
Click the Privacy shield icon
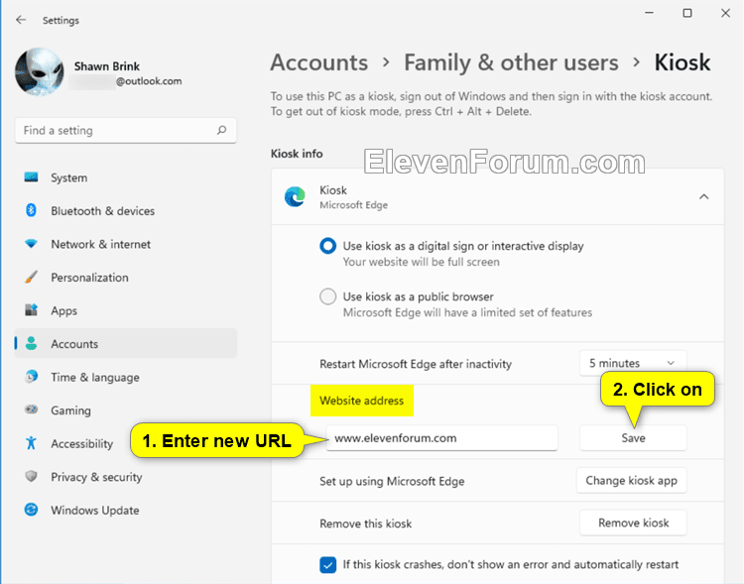[32, 476]
